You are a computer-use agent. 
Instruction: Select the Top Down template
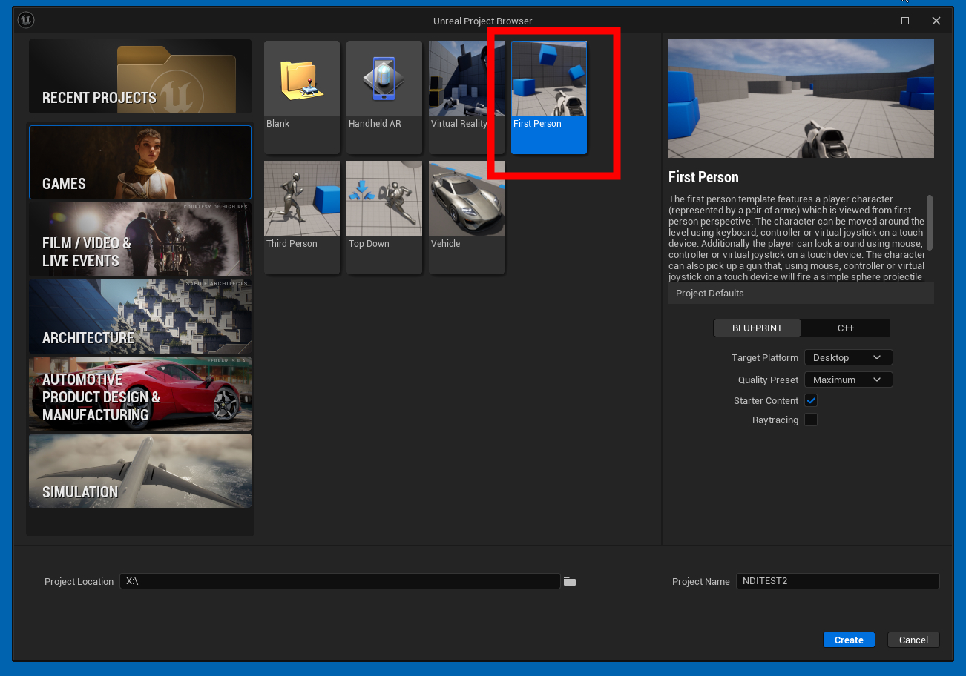tap(384, 216)
